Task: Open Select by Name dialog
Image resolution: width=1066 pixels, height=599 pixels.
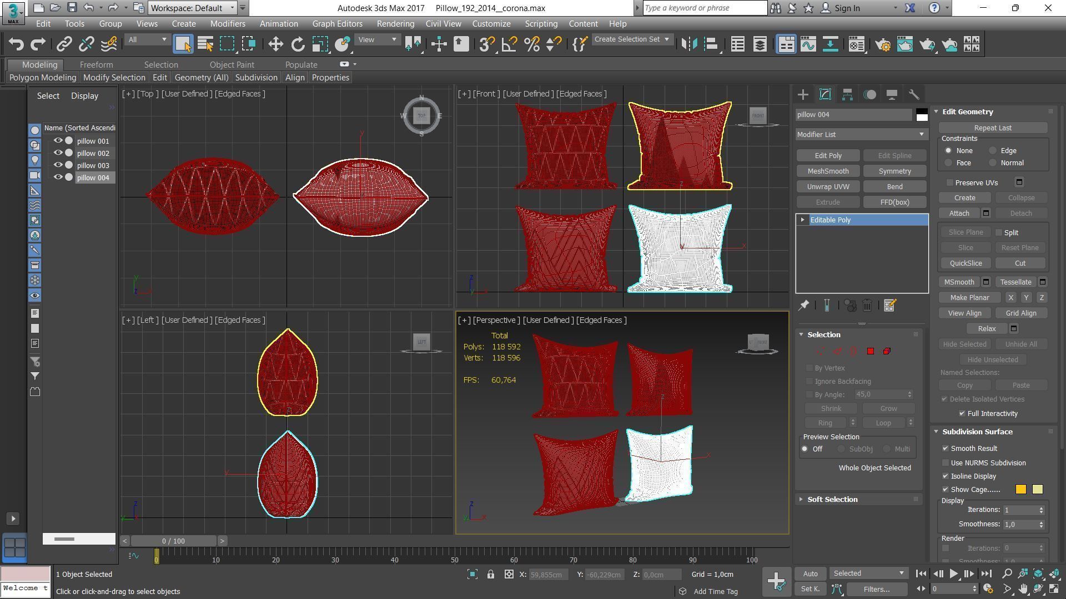Action: pyautogui.click(x=205, y=44)
